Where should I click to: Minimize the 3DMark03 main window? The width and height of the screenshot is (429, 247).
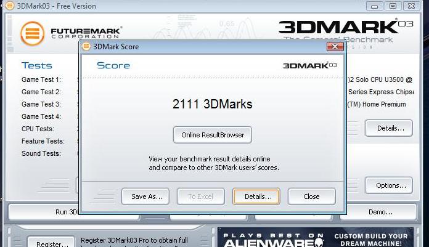coord(374,6)
